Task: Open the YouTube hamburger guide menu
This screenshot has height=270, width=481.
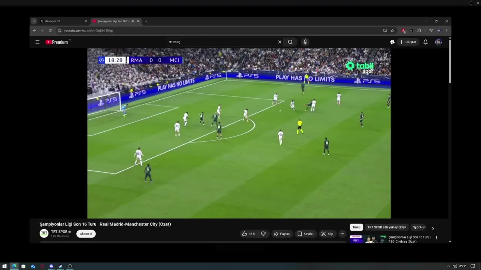Action: pyautogui.click(x=37, y=42)
